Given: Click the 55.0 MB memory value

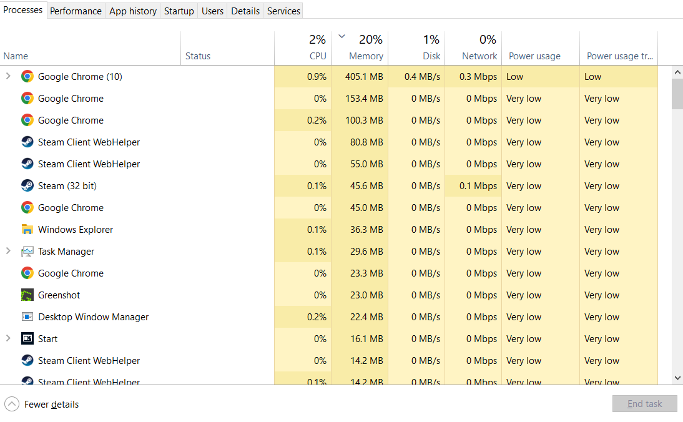Looking at the screenshot, I should tap(366, 164).
